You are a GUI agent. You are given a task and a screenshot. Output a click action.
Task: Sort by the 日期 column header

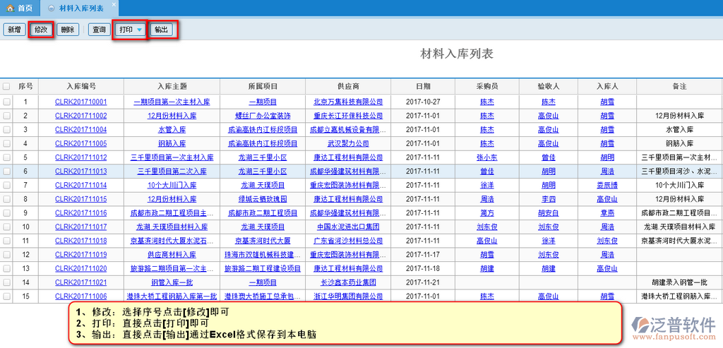point(422,86)
